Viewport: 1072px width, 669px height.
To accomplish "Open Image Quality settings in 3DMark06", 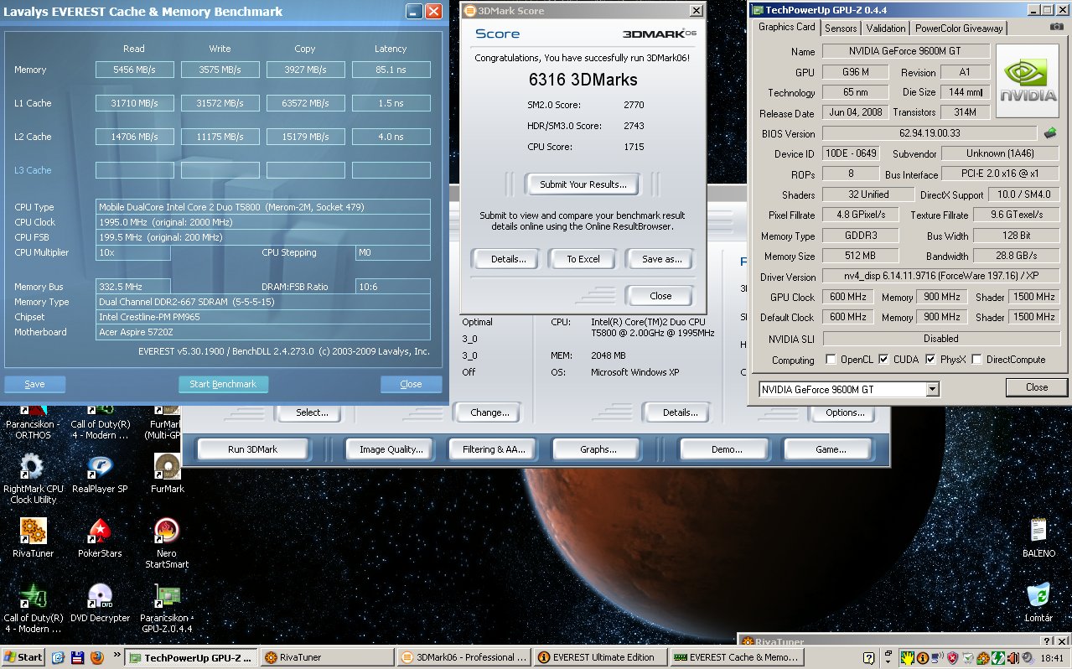I will pyautogui.click(x=391, y=449).
